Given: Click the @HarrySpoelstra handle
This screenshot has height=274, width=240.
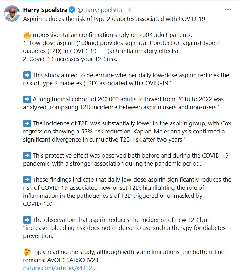Looking at the screenshot, I should 96,10.
